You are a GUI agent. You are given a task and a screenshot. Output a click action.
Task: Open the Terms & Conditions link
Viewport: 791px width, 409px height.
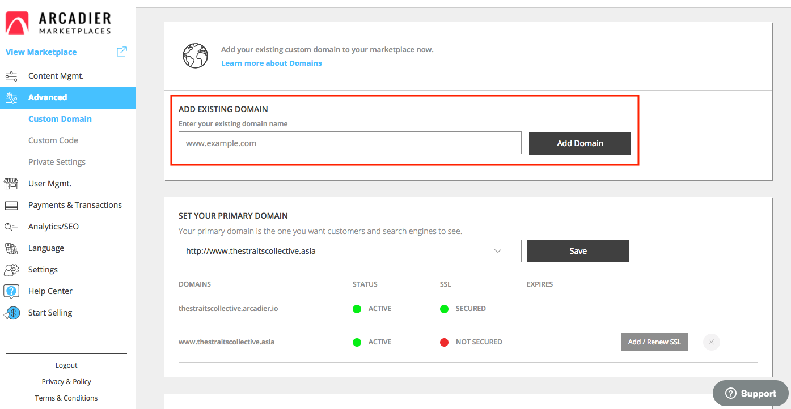click(66, 398)
